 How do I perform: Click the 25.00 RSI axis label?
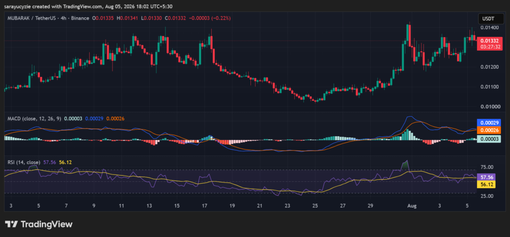coord(486,196)
